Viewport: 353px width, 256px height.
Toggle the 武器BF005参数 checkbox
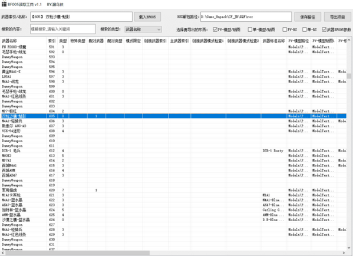[324, 29]
